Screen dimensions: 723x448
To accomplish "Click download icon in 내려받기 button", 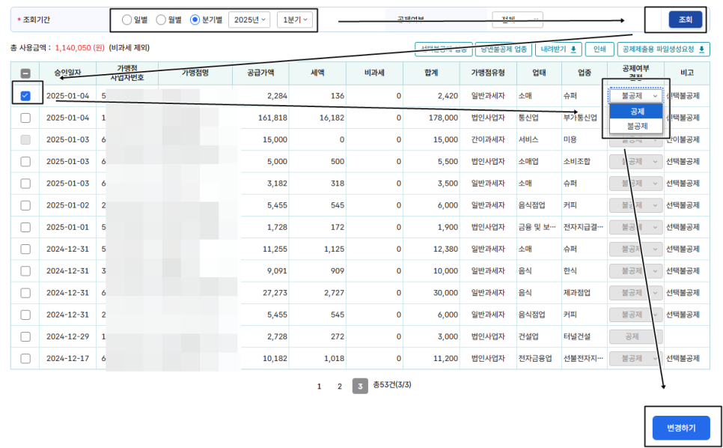I will tap(573, 49).
